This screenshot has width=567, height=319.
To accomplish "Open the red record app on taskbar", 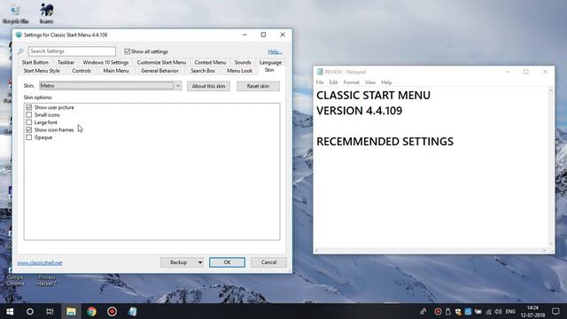I will pos(113,311).
